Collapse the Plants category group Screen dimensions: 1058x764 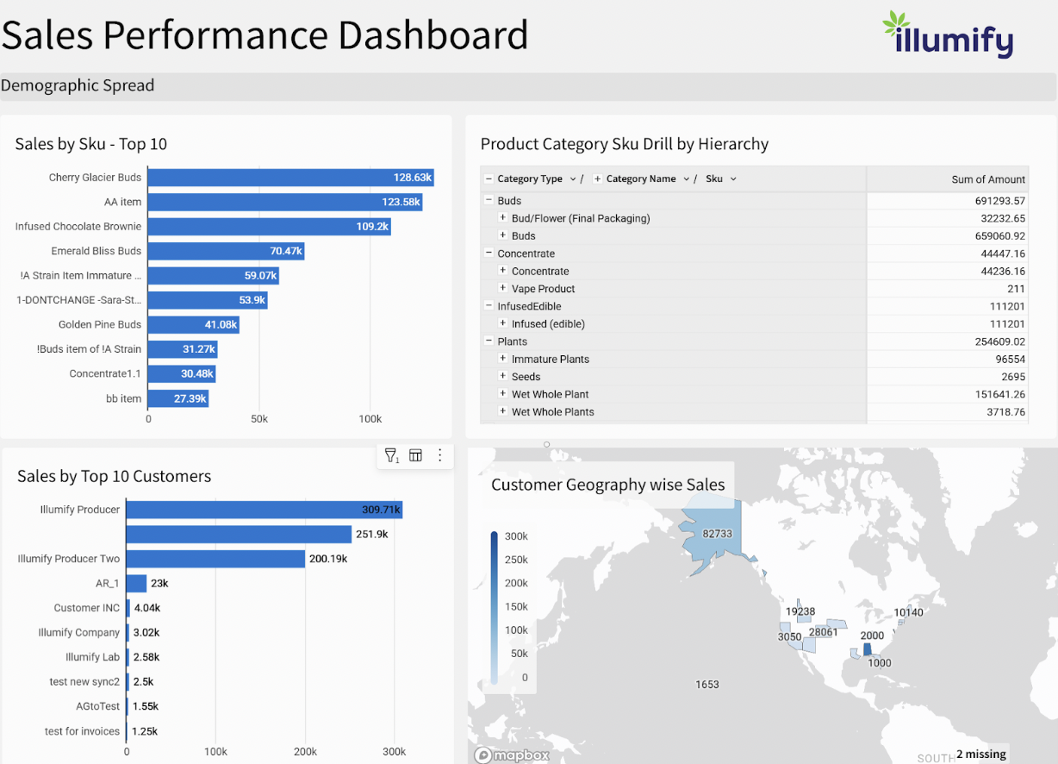489,341
